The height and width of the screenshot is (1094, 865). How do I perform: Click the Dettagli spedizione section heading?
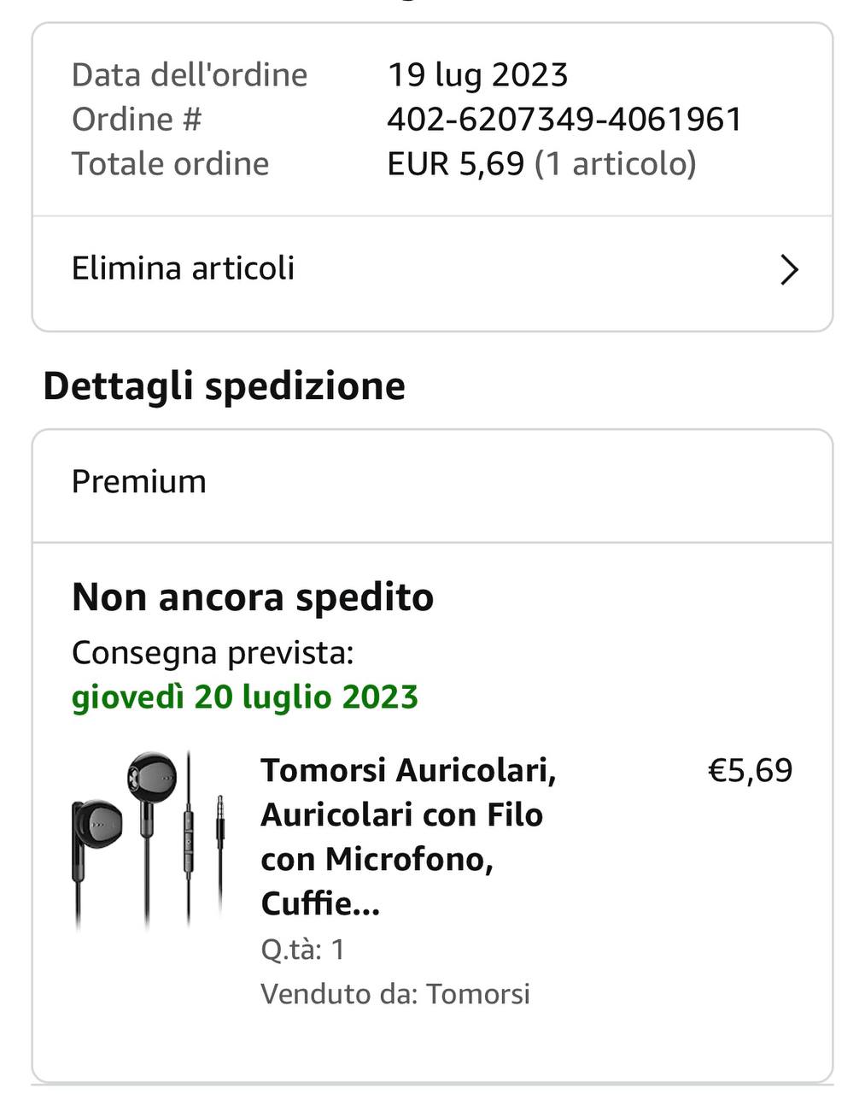pyautogui.click(x=224, y=386)
